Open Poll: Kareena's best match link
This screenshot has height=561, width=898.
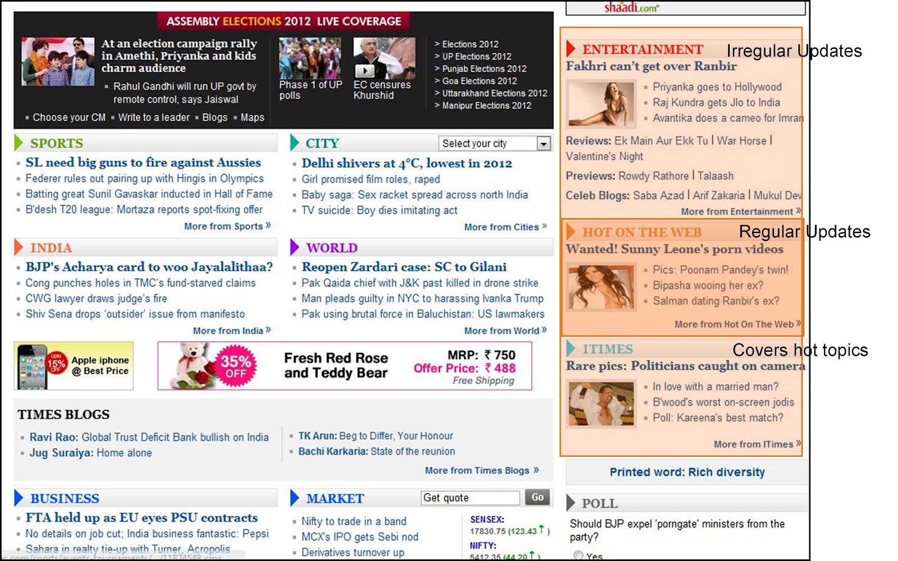coord(718,417)
